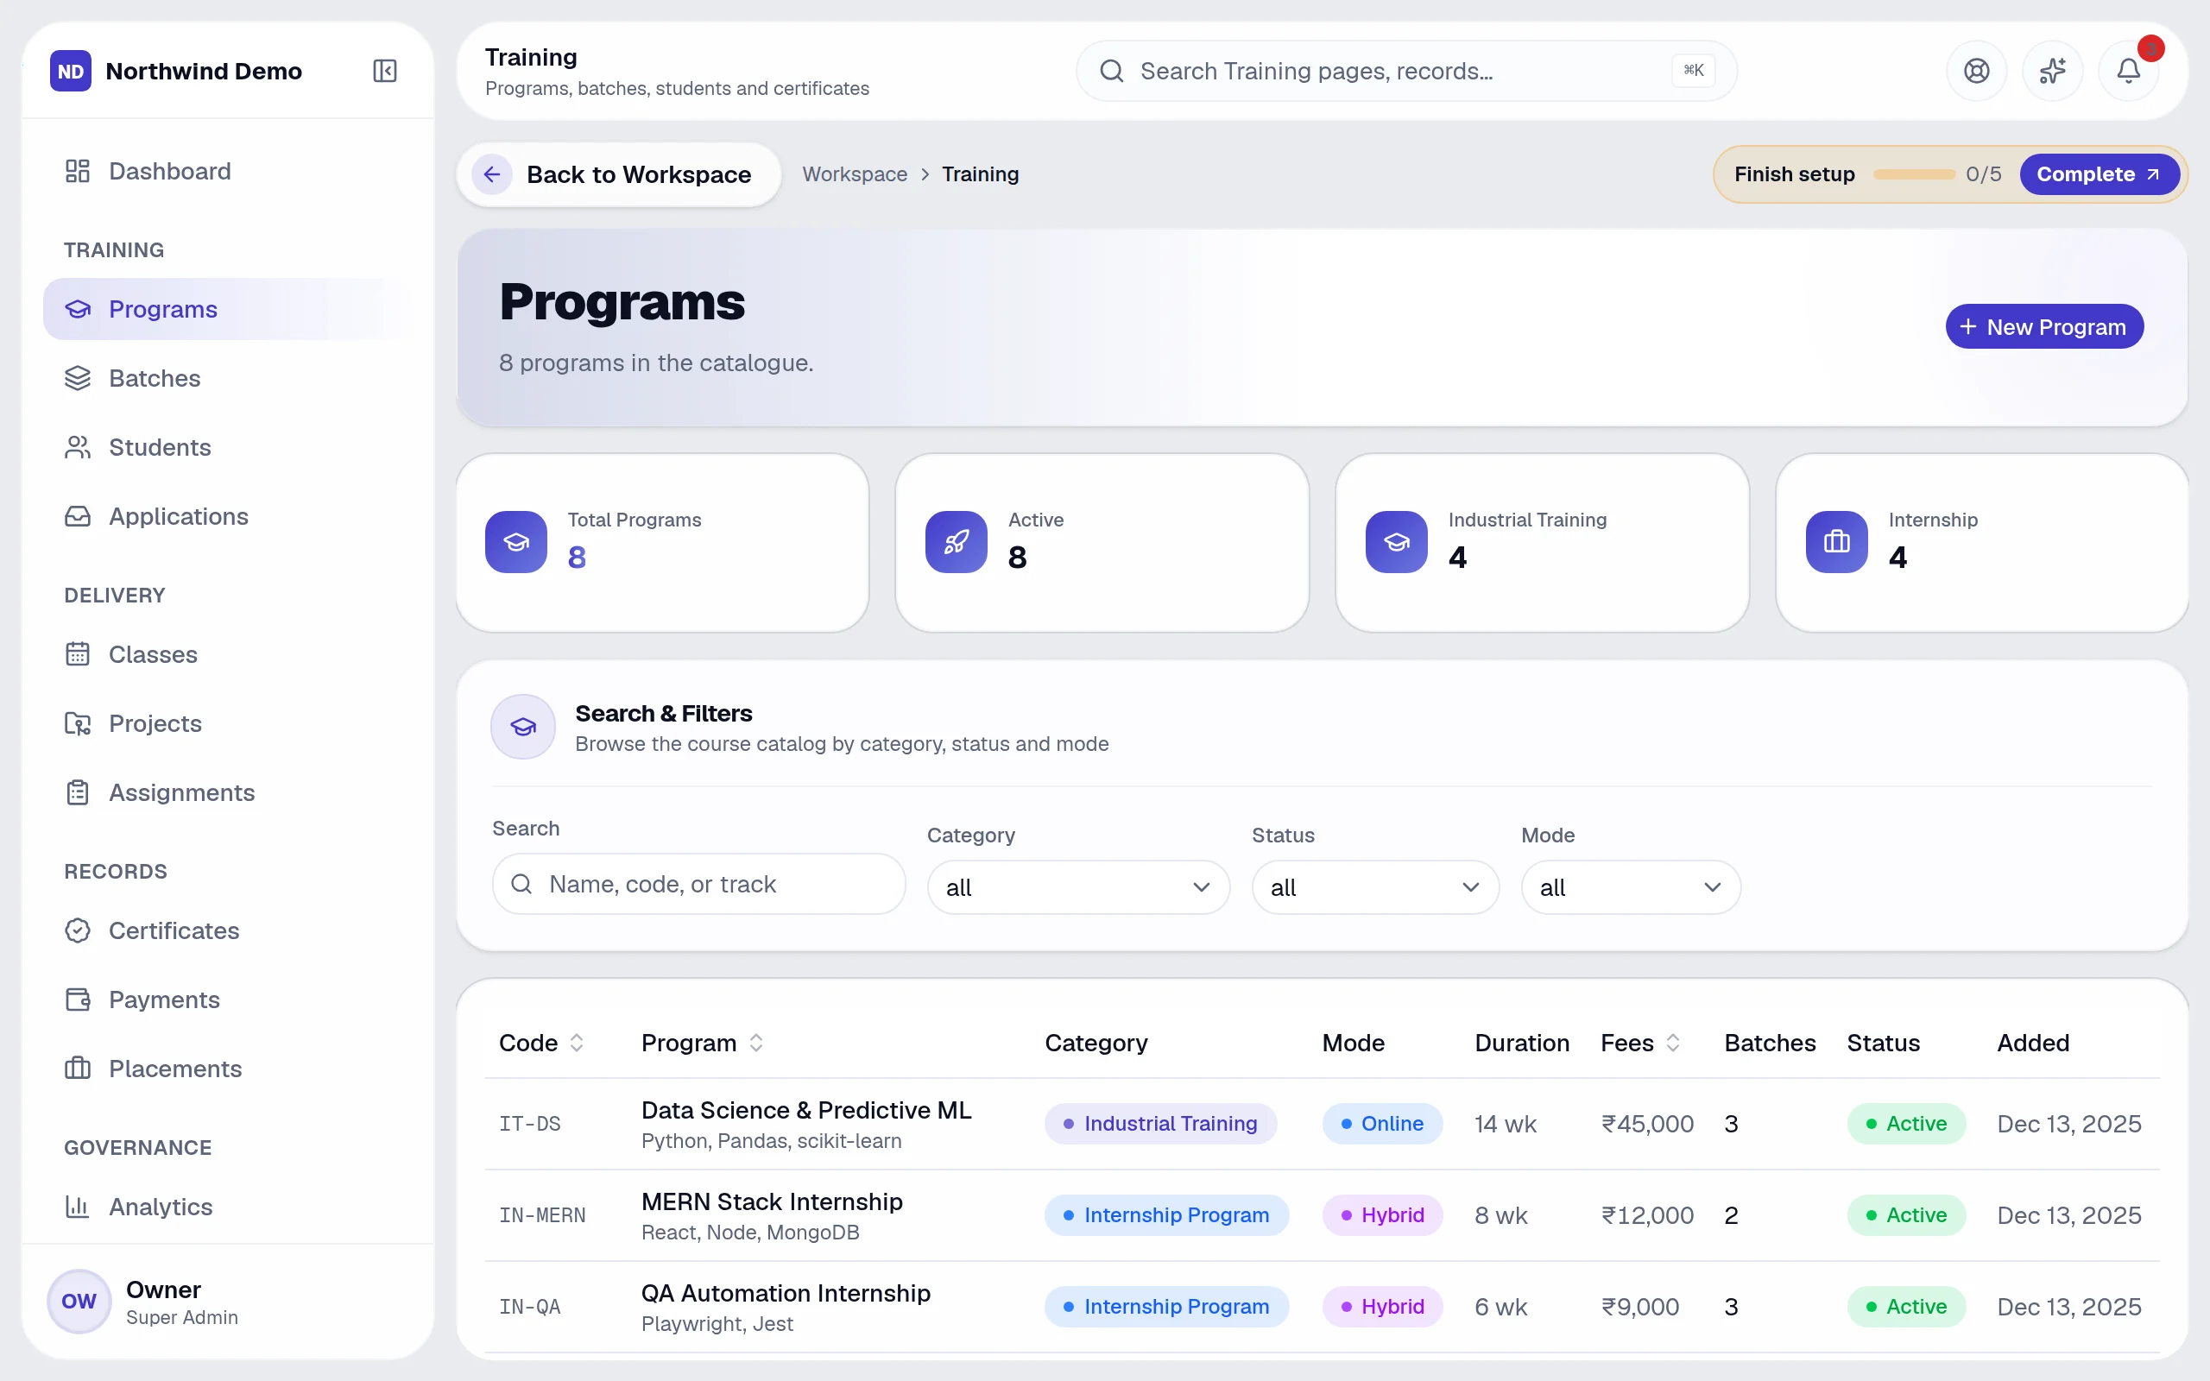The width and height of the screenshot is (2210, 1381).
Task: Expand the Mode filter dropdown
Action: click(x=1631, y=887)
